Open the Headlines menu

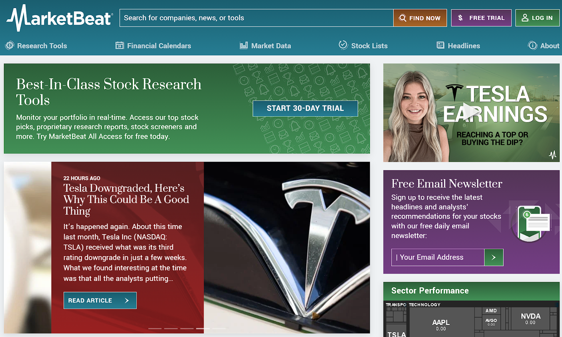(x=458, y=46)
